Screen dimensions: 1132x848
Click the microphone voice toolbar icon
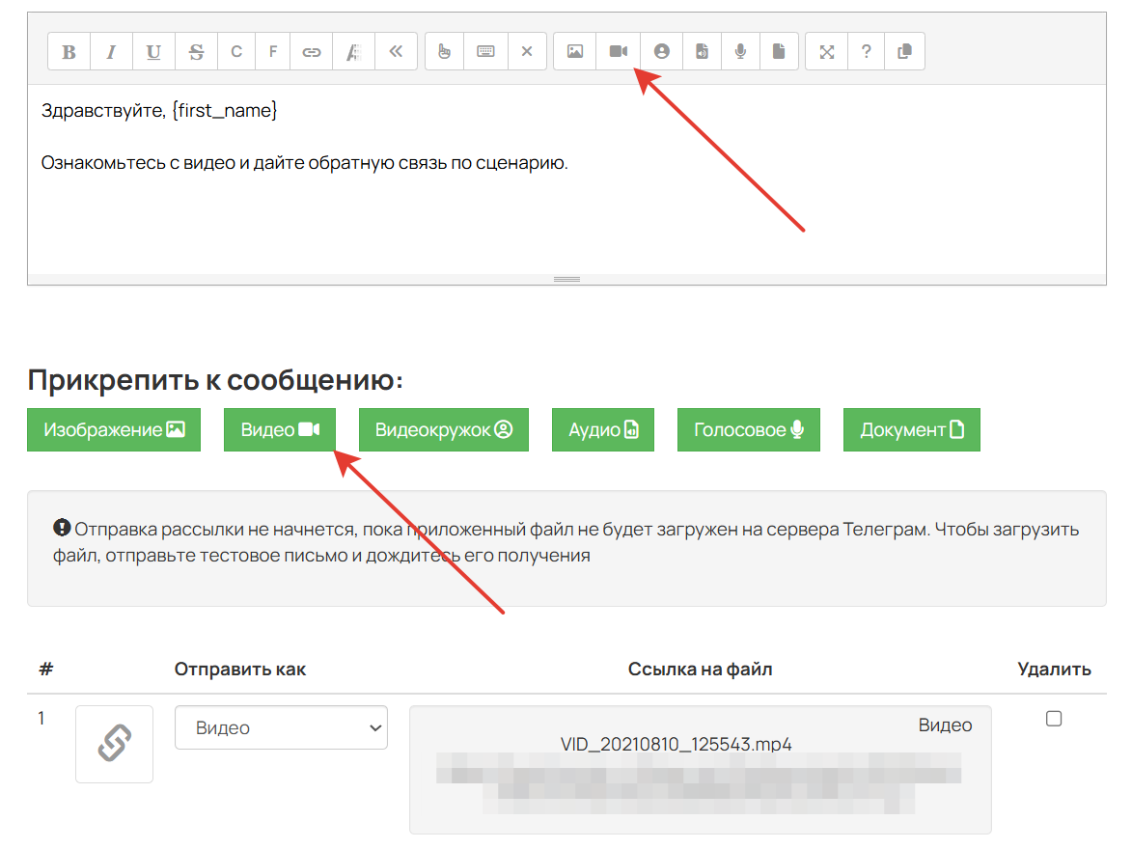click(x=740, y=51)
